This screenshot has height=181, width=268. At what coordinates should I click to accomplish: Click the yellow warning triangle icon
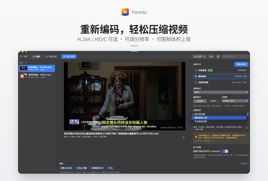click(x=196, y=137)
